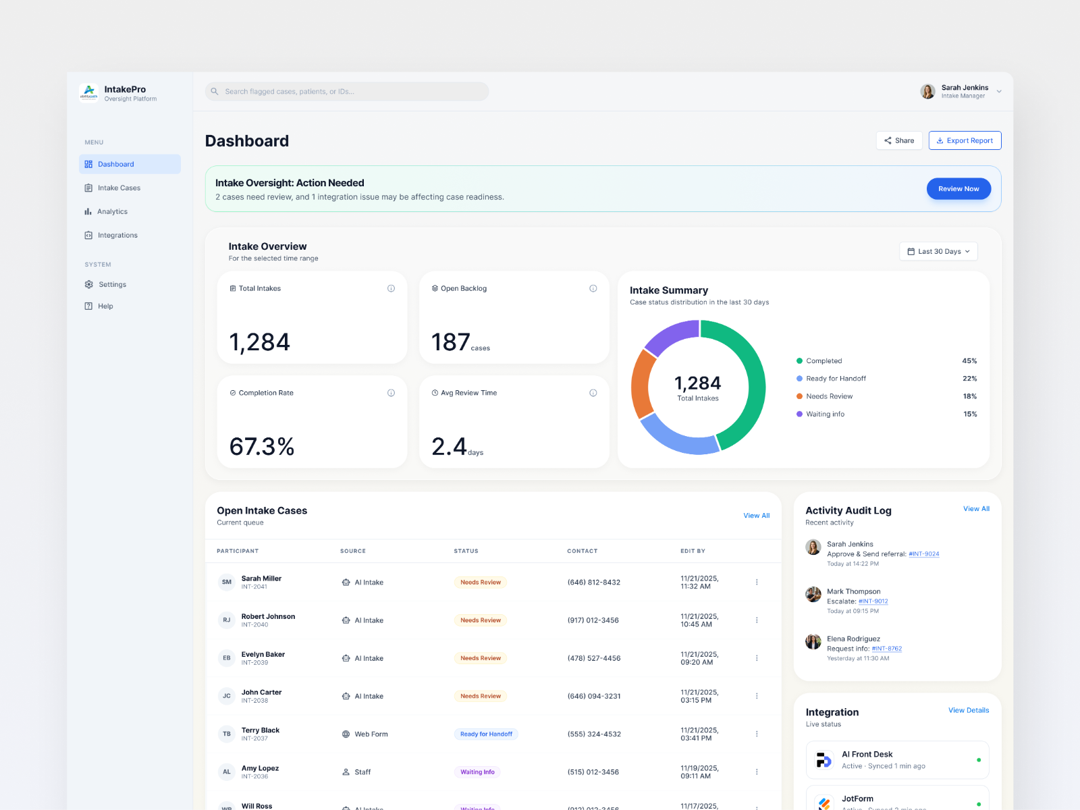Click the Open Backlog info icon
Viewport: 1080px width, 810px height.
[593, 288]
